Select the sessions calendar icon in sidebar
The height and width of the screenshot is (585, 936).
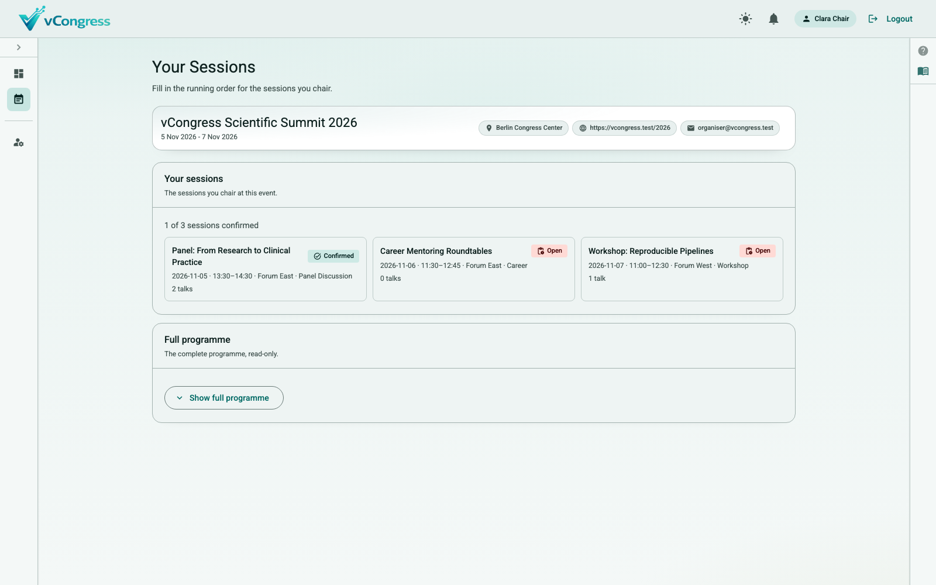click(x=19, y=99)
